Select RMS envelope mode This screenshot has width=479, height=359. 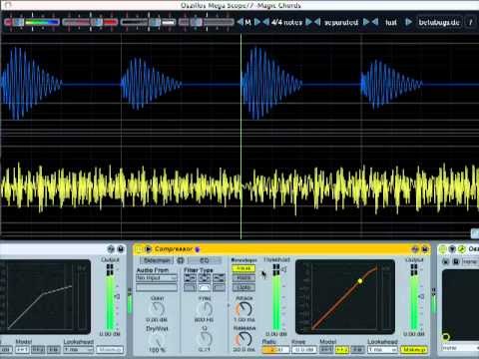tap(243, 277)
